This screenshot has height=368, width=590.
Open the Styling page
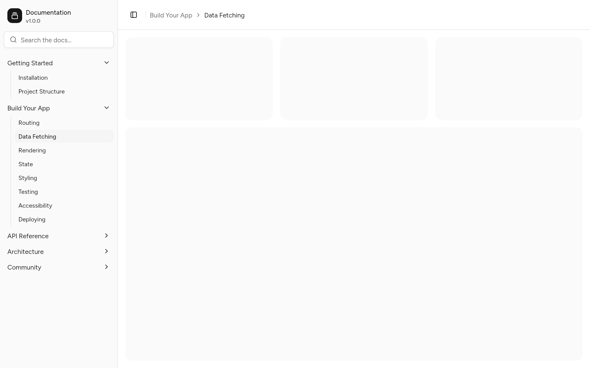[x=64, y=178]
